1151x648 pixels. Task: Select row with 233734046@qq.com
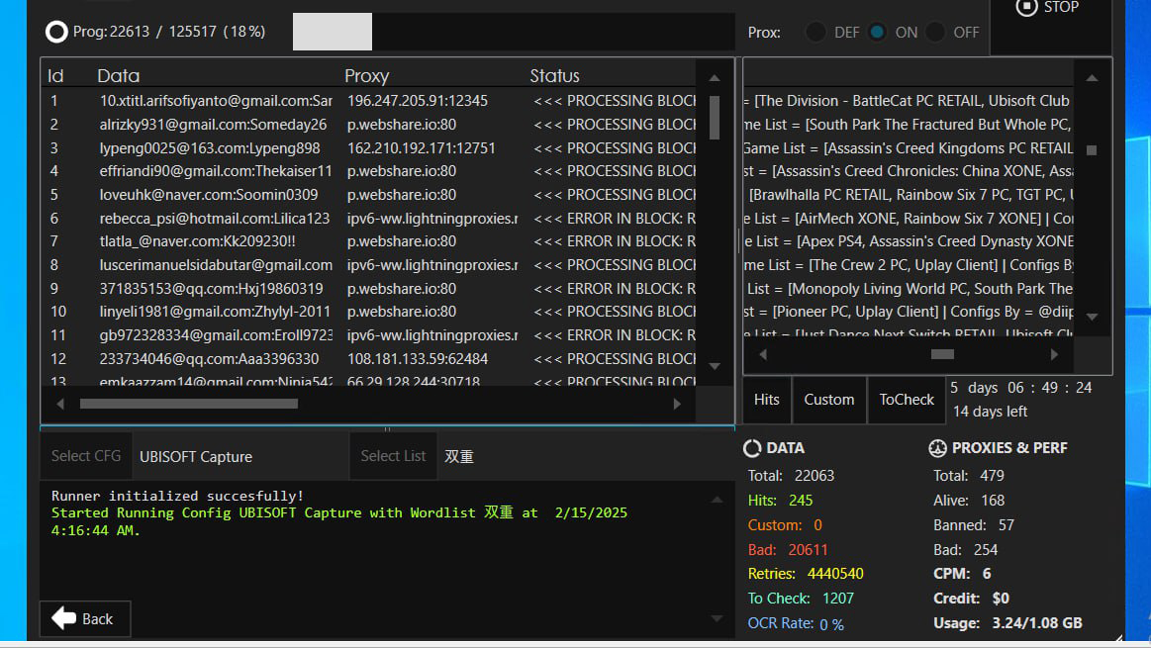(368, 359)
